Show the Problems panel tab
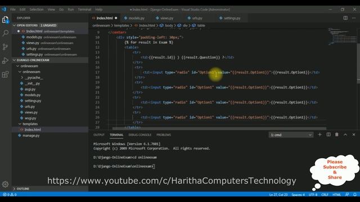 tap(164, 135)
